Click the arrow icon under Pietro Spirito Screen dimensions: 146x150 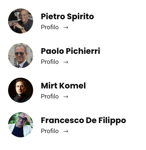click(x=65, y=27)
